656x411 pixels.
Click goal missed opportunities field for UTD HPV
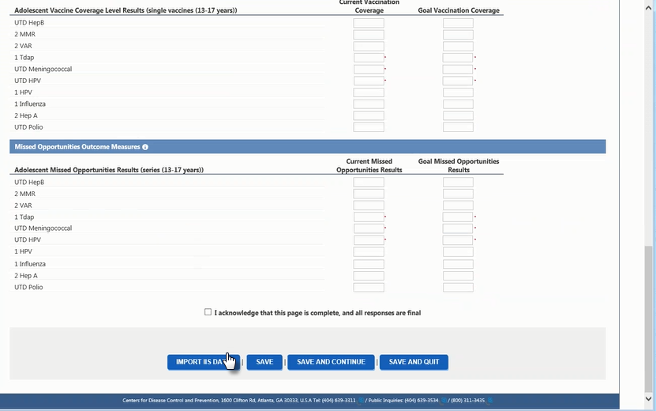[x=458, y=240]
